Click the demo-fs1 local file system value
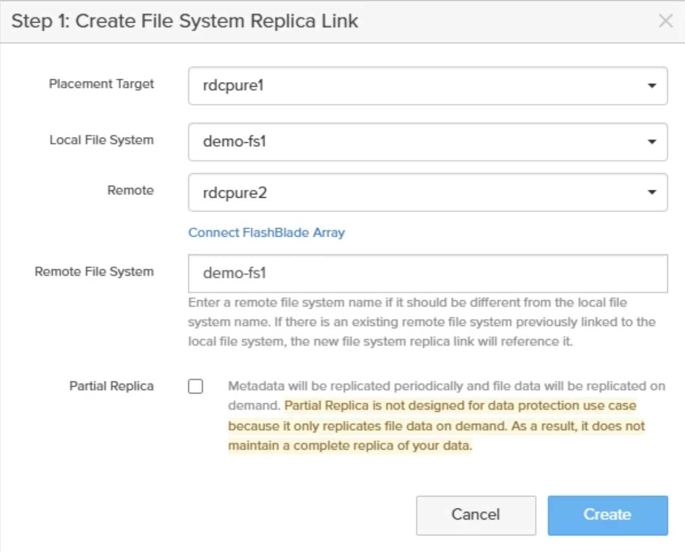The width and height of the screenshot is (685, 552). (230, 142)
